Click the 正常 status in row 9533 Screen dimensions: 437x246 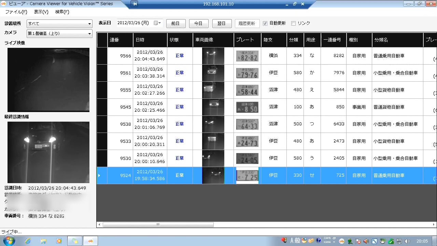pyautogui.click(x=180, y=141)
